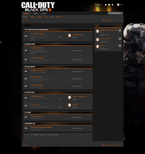Click avatar beside Warframe or destiny sidebar topic
The height and width of the screenshot is (154, 145).
tap(97, 31)
